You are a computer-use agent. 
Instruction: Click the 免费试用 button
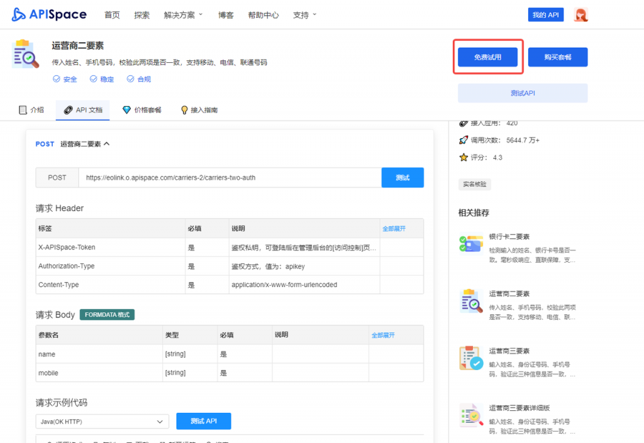pos(488,57)
